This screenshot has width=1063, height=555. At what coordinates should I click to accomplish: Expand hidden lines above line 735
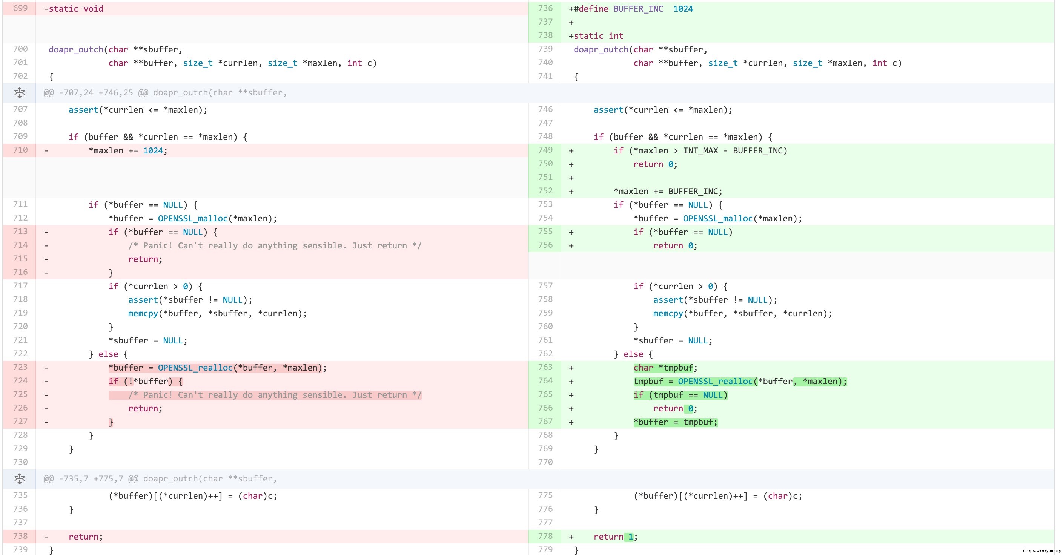coord(19,479)
